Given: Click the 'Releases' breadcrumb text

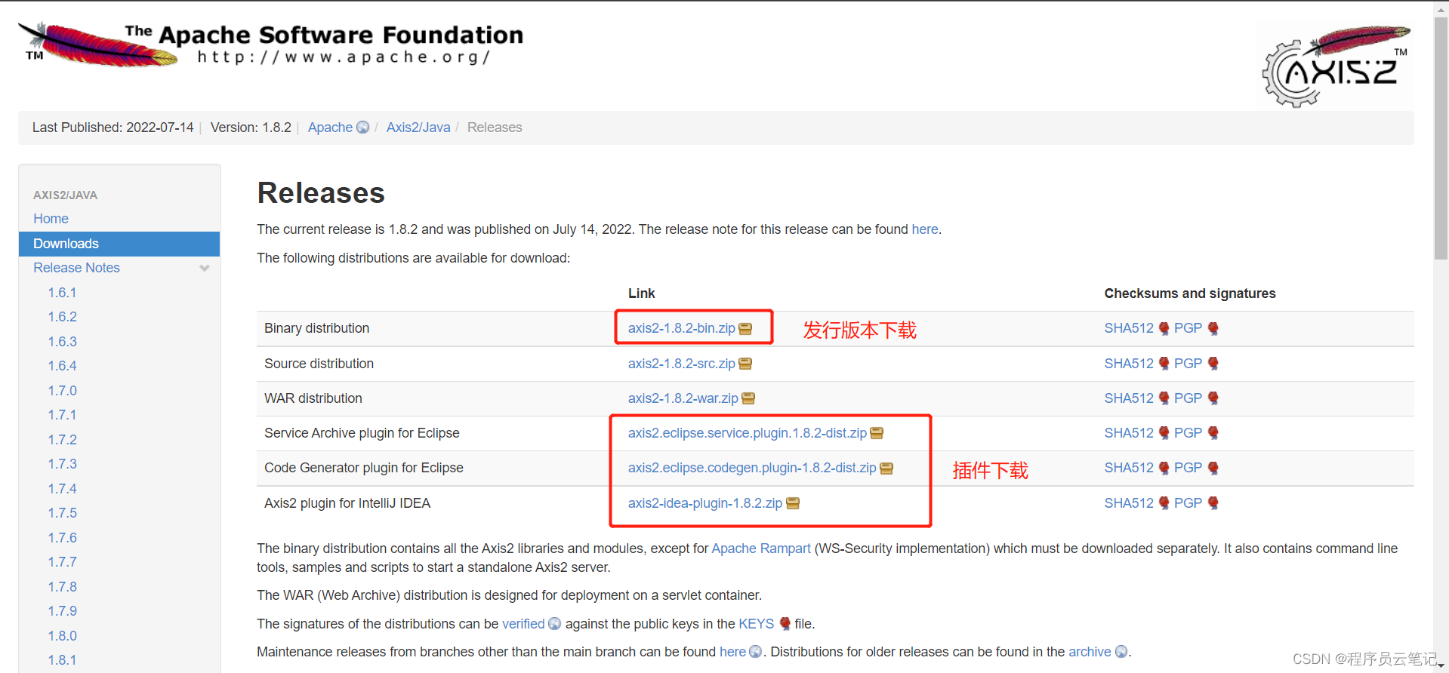Looking at the screenshot, I should 495,128.
